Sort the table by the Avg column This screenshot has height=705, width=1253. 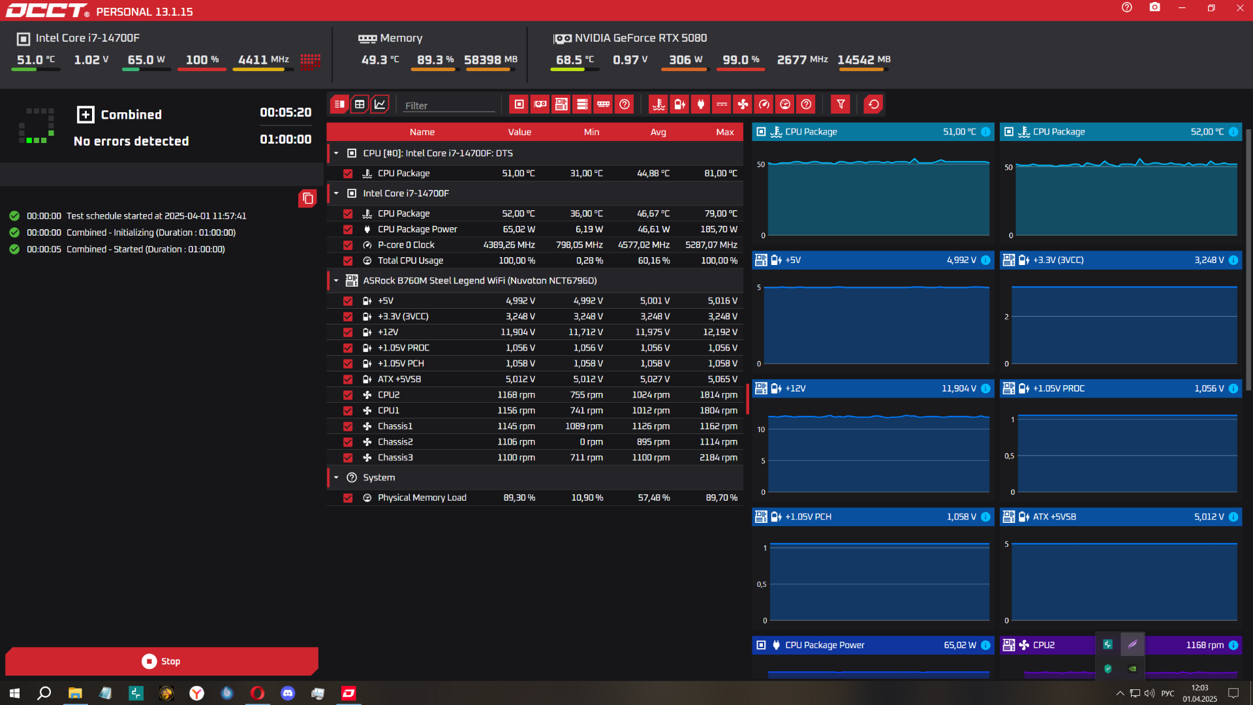[658, 132]
